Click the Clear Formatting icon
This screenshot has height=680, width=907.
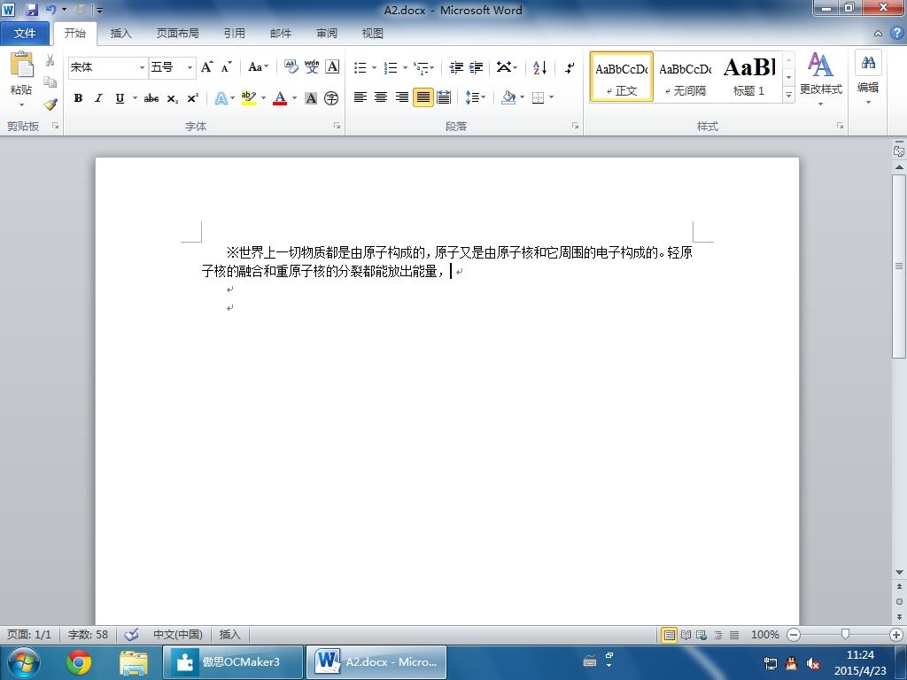pos(291,67)
